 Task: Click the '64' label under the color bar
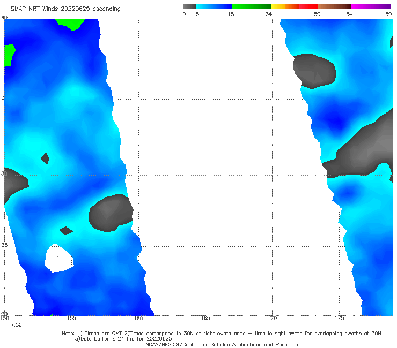[349, 14]
